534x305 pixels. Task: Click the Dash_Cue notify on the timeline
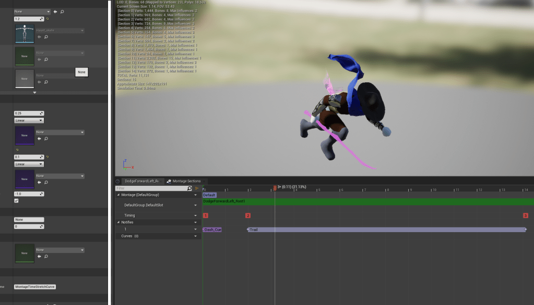pyautogui.click(x=212, y=230)
